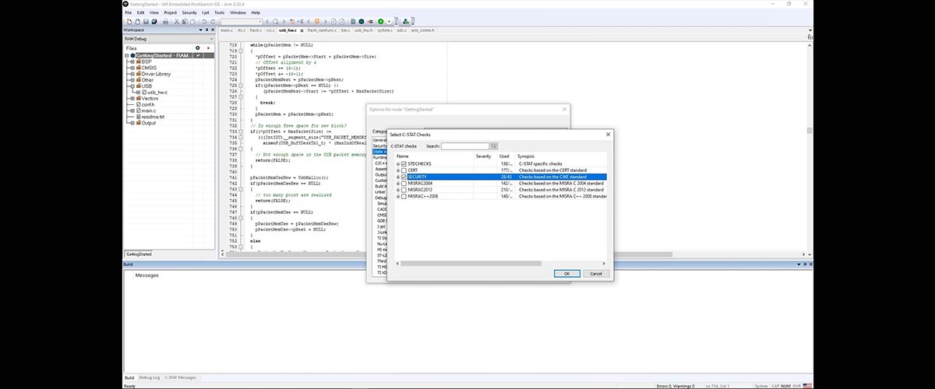Click the Cut scissors icon in the toolbar
935x389 pixels.
coord(178,22)
